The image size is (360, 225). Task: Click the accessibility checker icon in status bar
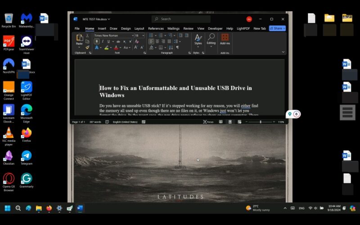tap(144, 122)
